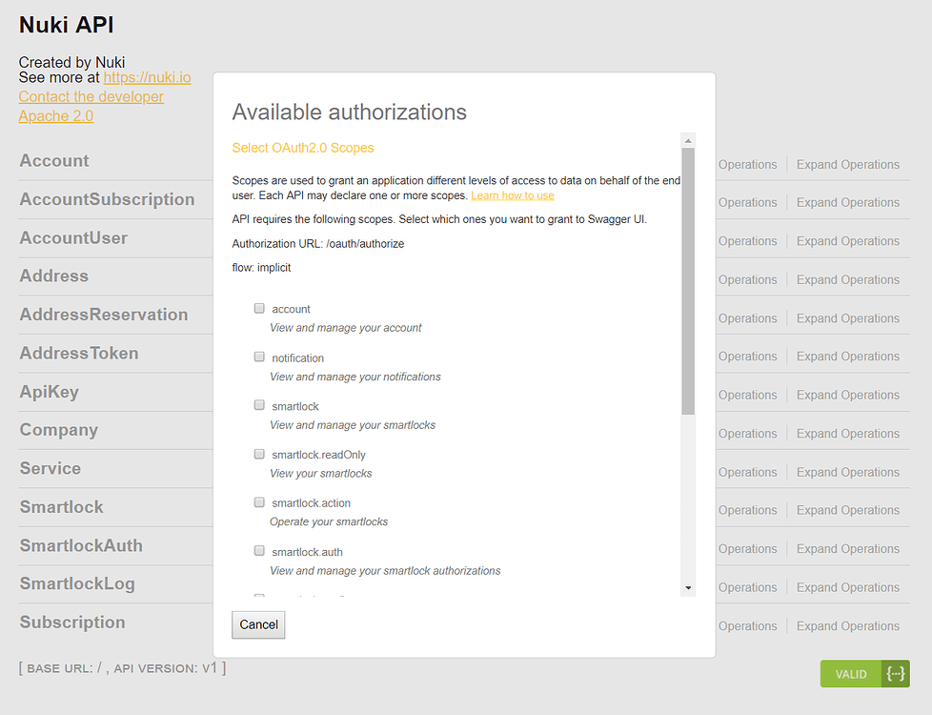Click Expand Operations for ApiKey row

[x=847, y=396]
